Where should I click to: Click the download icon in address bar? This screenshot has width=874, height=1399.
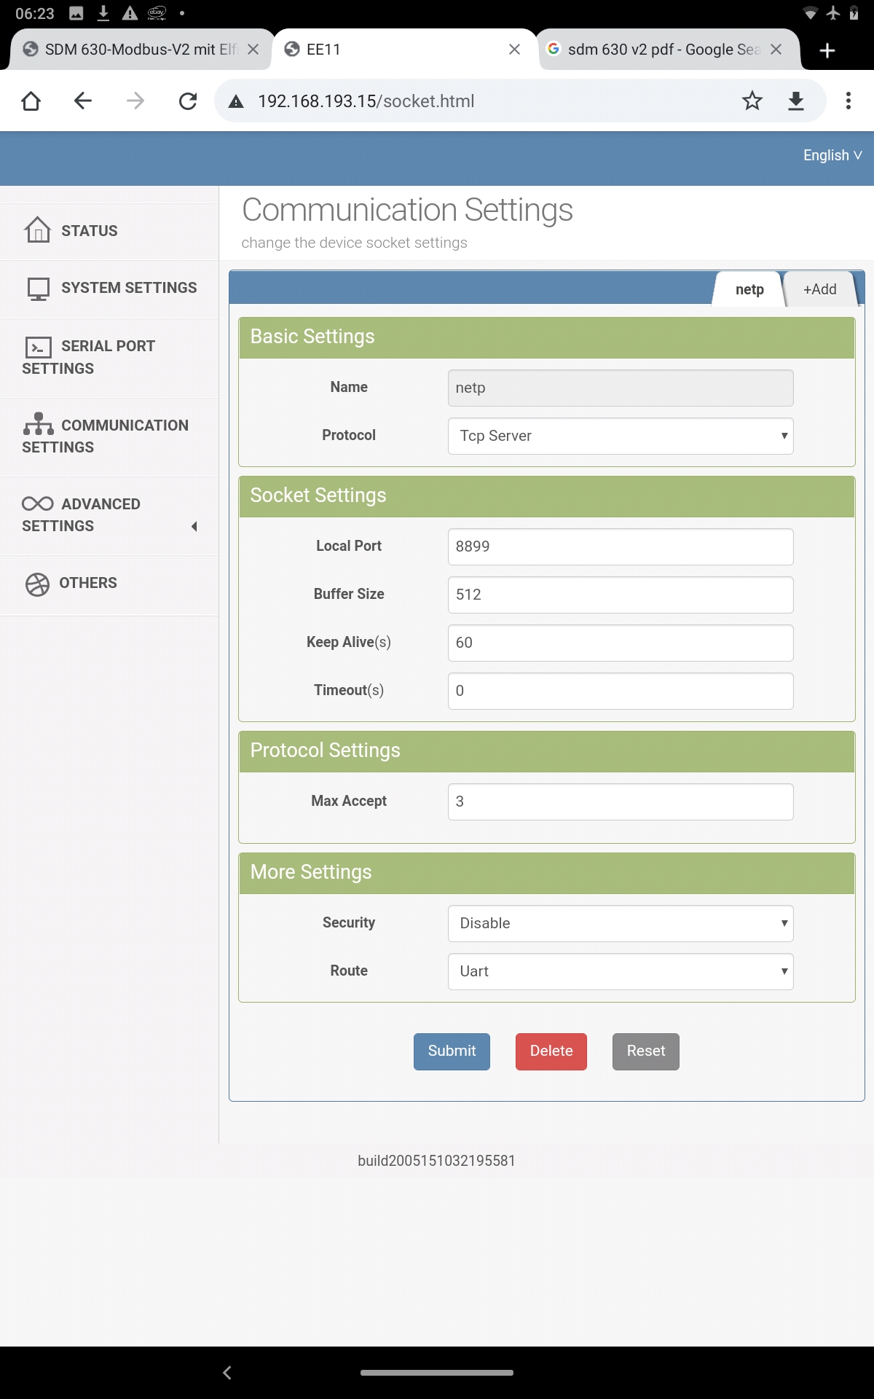(796, 101)
